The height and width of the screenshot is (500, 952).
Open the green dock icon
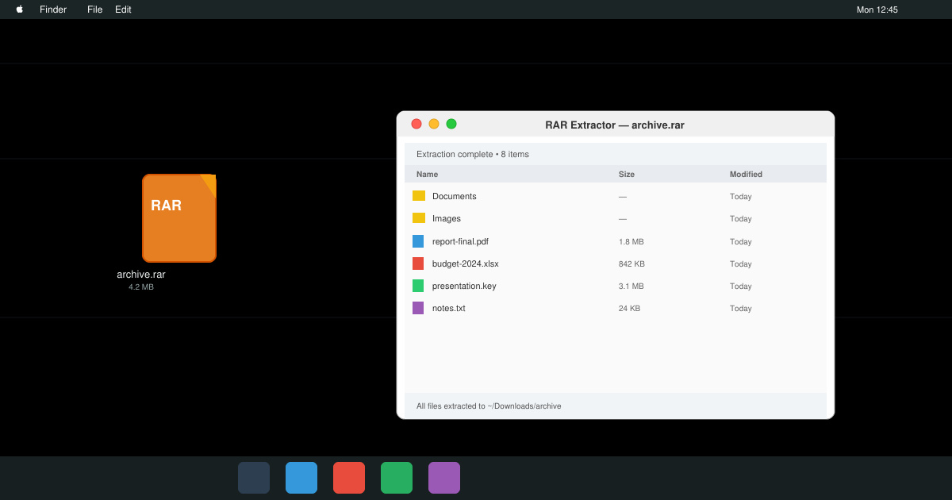point(397,478)
